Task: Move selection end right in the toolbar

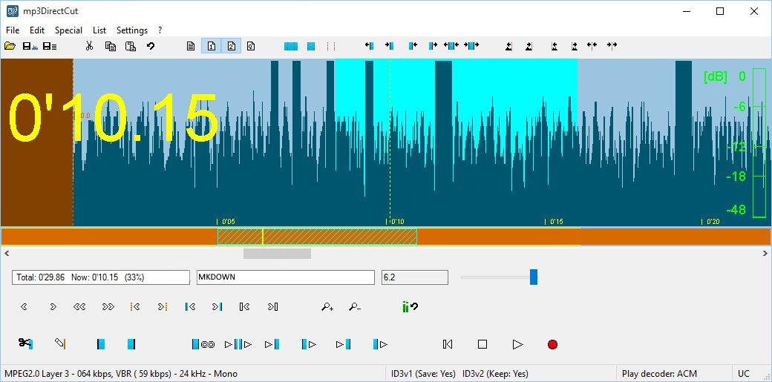Action: 433,46
